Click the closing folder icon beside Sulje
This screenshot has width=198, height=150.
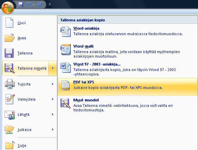10,145
